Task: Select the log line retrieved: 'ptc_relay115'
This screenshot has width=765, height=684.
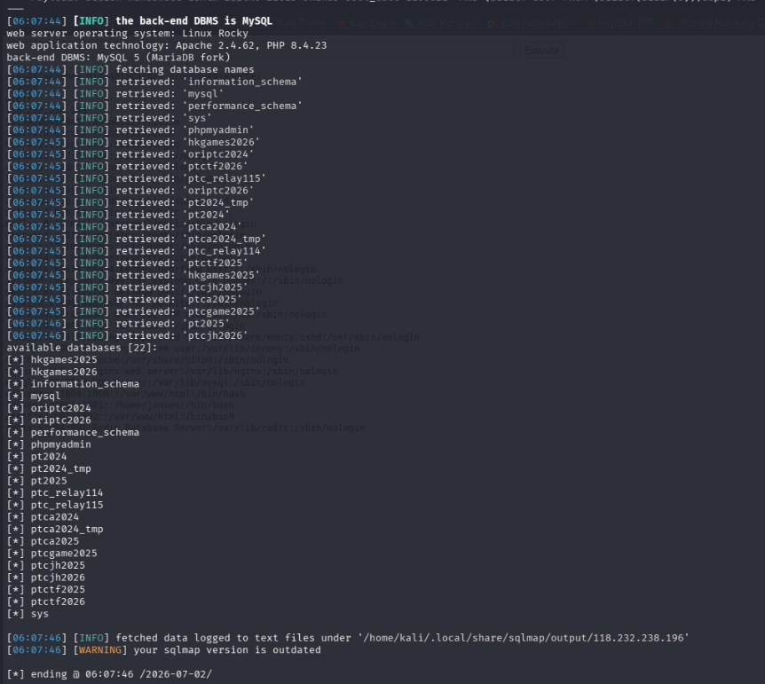Action: [136, 178]
